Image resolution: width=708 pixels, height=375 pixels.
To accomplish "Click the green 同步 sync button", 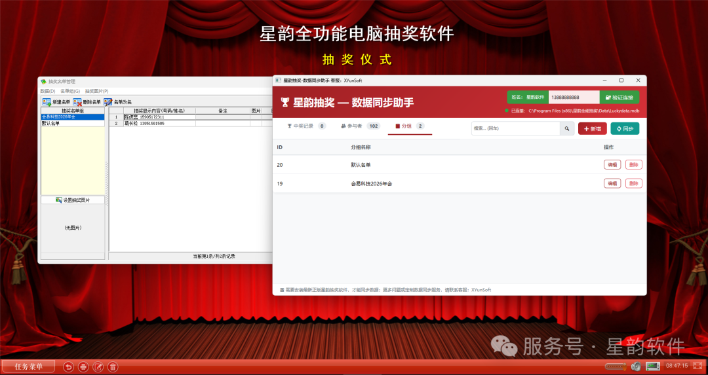I will coord(625,128).
